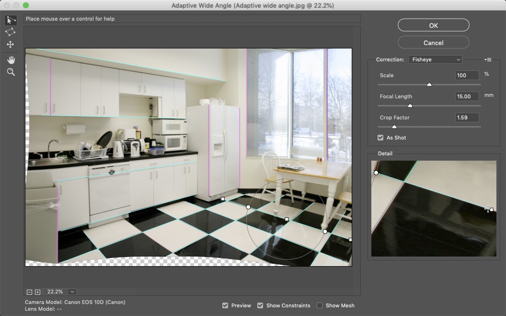Viewport: 506px width, 316px height.
Task: Click the Scale slider handle
Action: [x=429, y=85]
